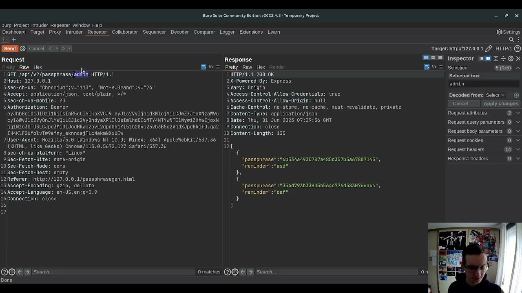Switch to the Proxy tab
This screenshot has width=522, height=293.
tap(55, 32)
